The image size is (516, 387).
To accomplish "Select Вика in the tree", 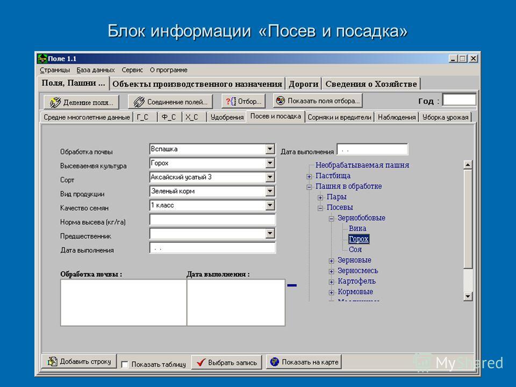I will click(x=357, y=228).
